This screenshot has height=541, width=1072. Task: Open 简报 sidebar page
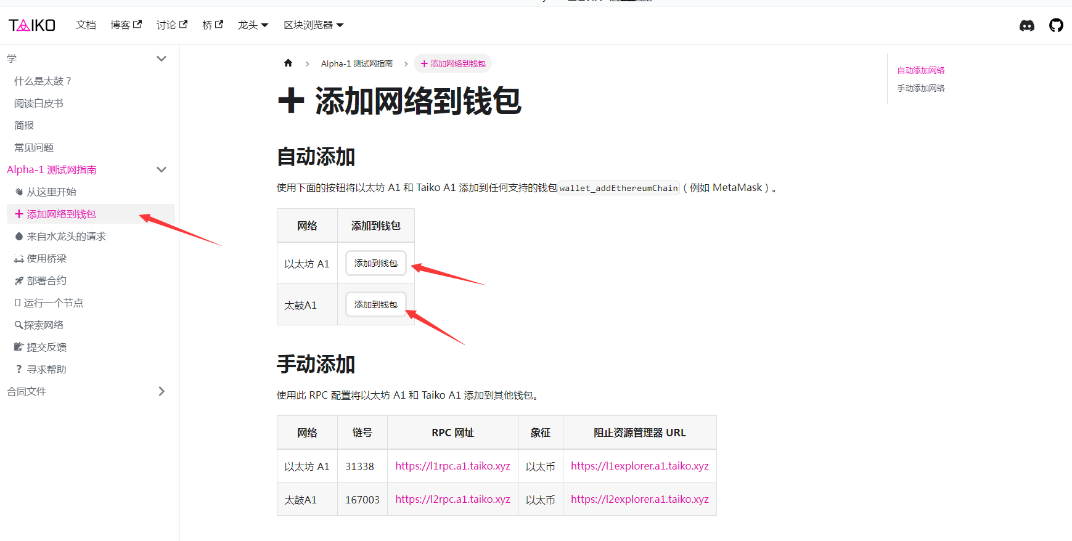pos(24,125)
